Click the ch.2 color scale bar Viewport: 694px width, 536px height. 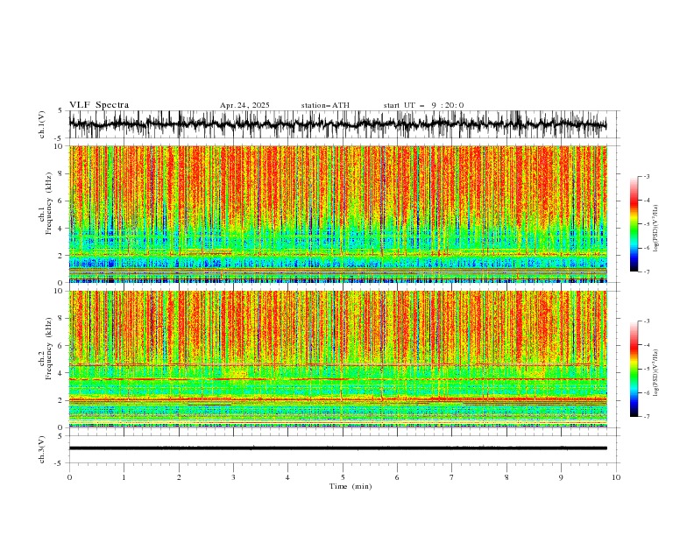(634, 369)
